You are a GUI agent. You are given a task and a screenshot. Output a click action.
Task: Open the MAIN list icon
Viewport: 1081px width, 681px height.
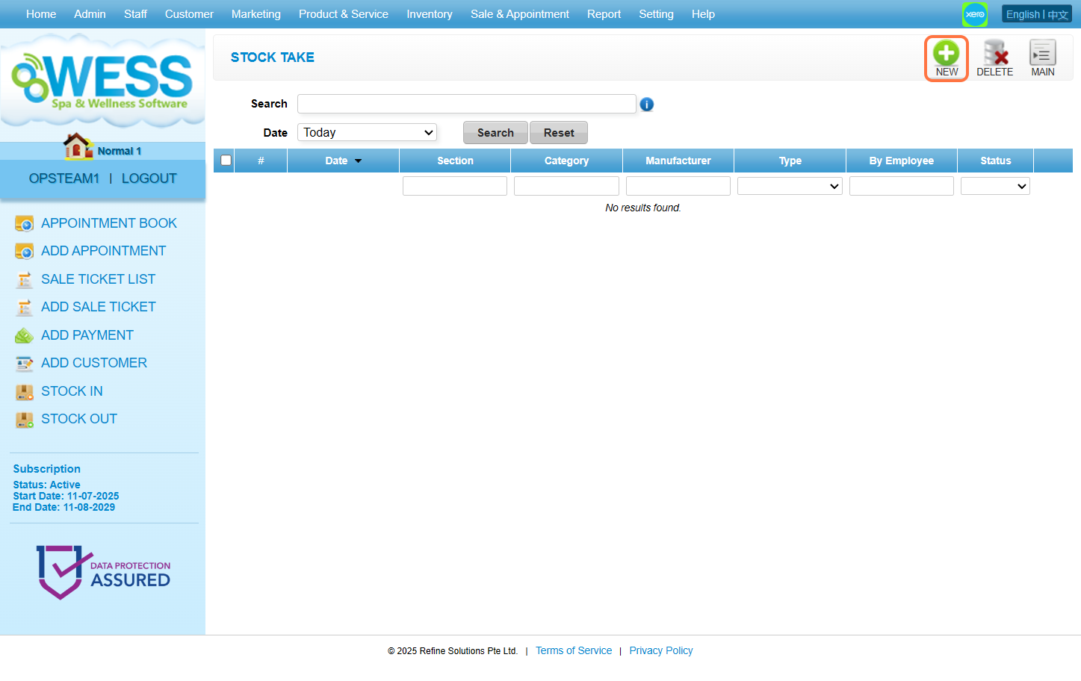point(1042,54)
